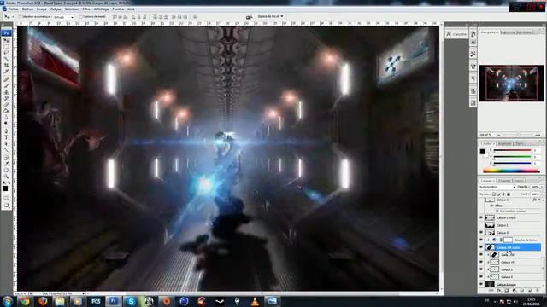Open Skype from the taskbar
Viewport: 547px width, 307px height.
[131, 301]
